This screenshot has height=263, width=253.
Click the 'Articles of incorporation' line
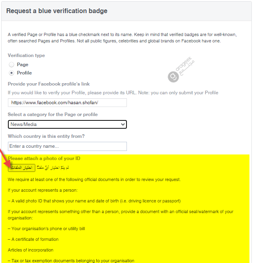31,250
